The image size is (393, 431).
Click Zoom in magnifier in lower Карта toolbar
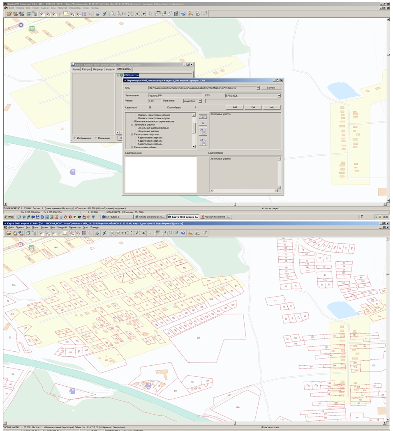tap(118, 233)
